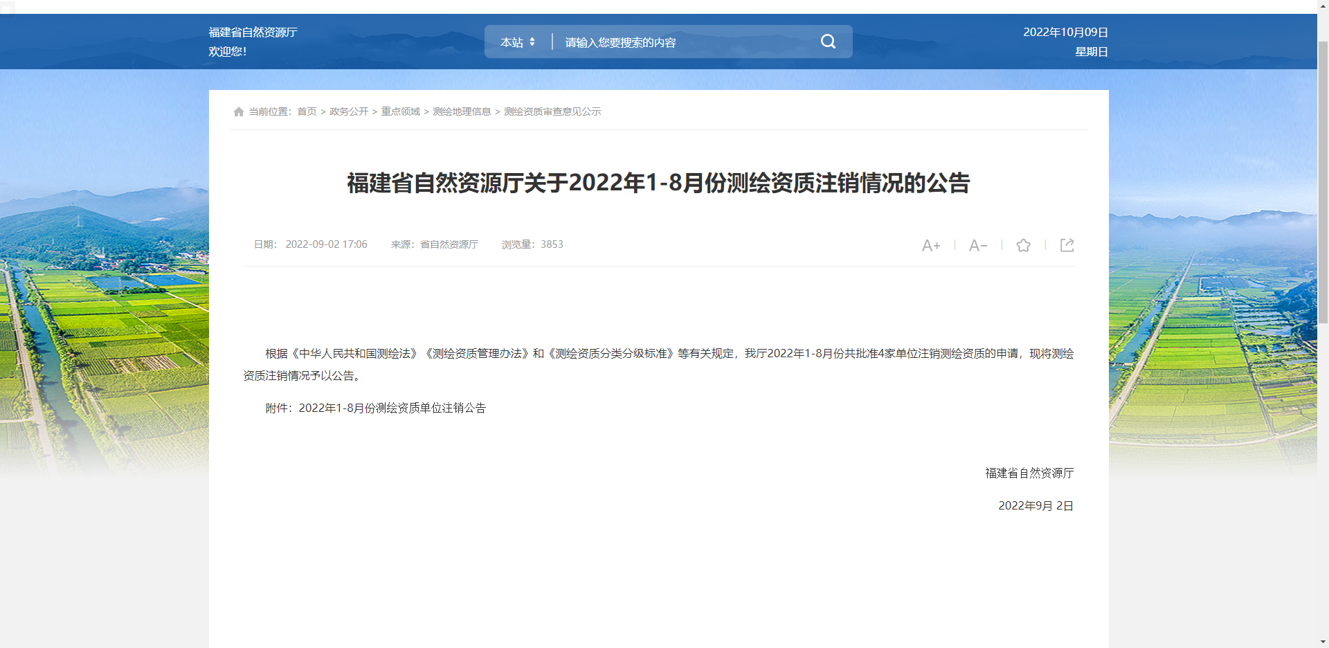1329x648 pixels.
Task: Favorite the article via the star icon
Action: [x=1023, y=245]
